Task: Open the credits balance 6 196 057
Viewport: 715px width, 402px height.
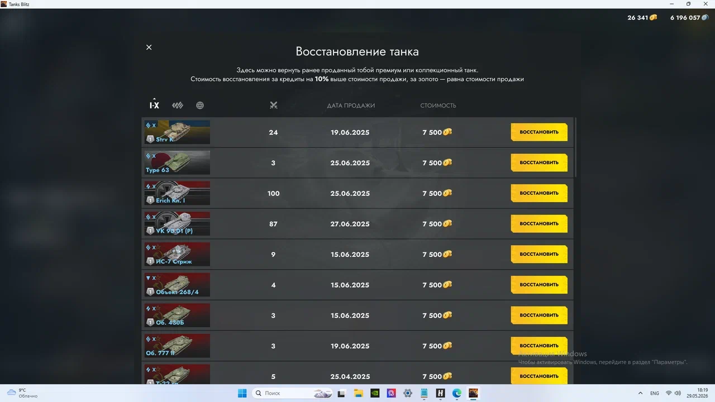Action: 689,17
